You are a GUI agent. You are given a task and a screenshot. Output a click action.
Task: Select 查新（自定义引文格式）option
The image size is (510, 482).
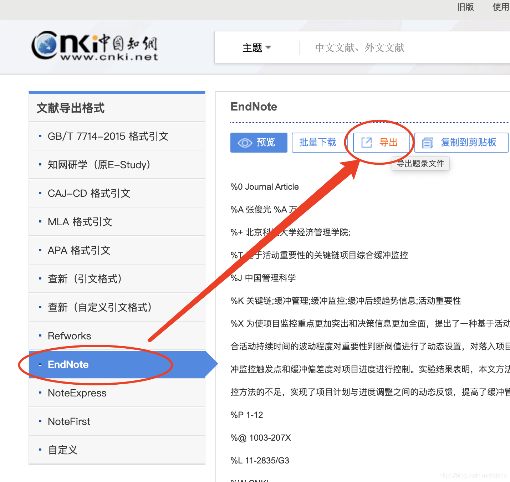pos(117,307)
